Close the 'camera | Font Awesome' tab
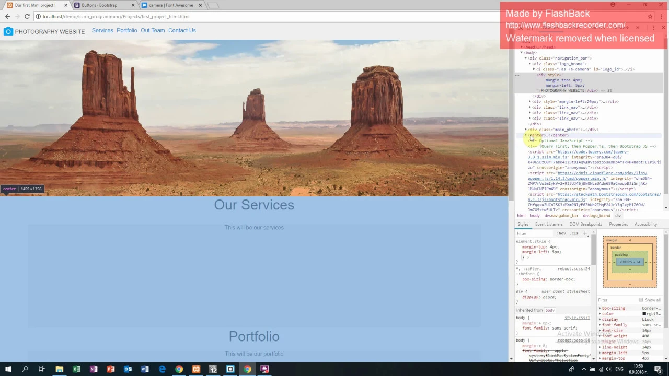Screen dimensions: 669x376 pos(200,5)
